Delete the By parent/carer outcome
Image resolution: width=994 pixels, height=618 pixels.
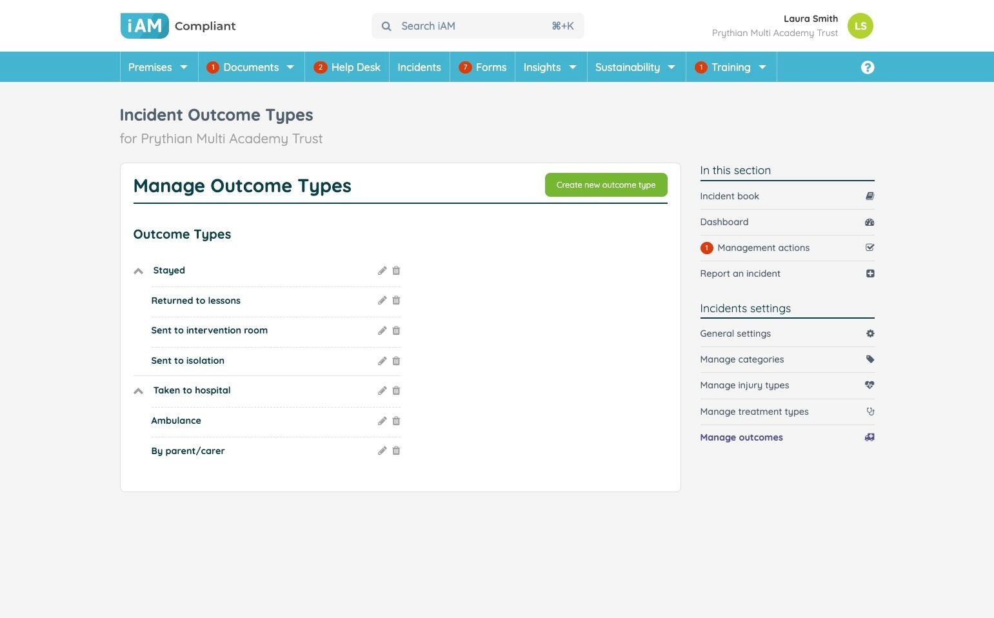pyautogui.click(x=396, y=451)
